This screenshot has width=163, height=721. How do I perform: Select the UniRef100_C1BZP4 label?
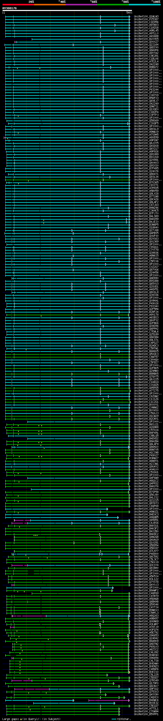point(146,112)
